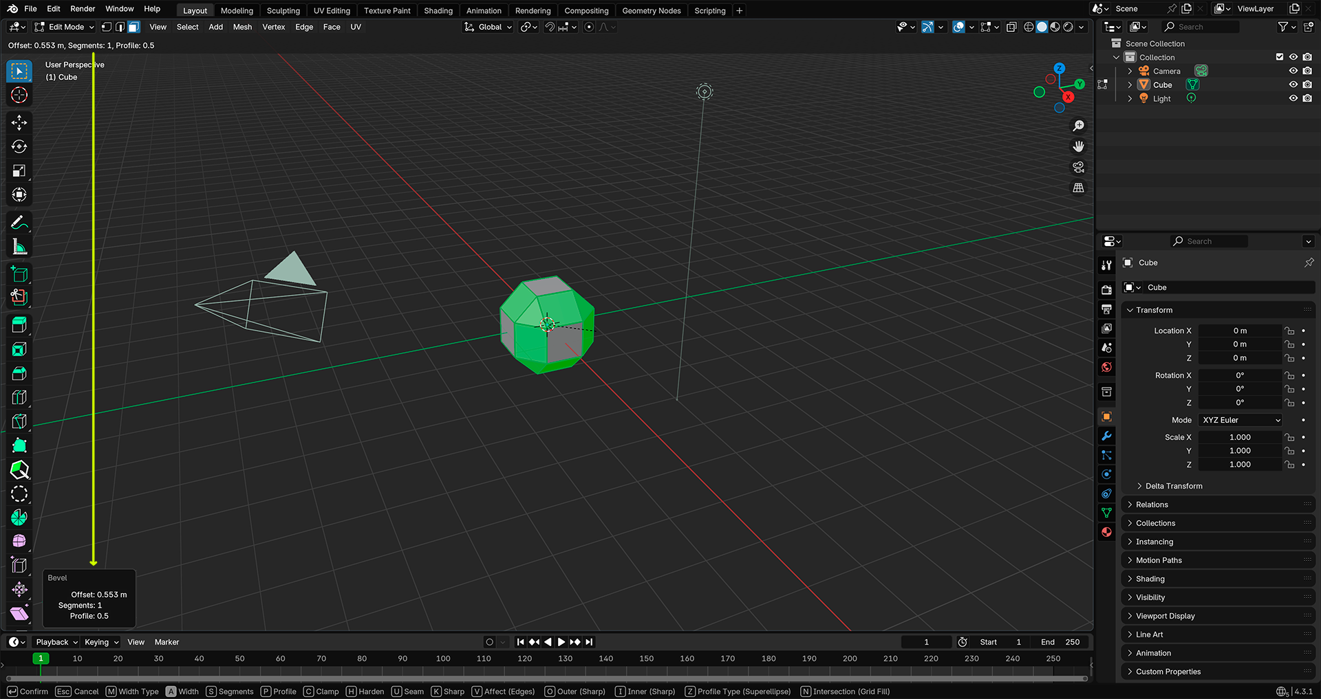Switch to orthographic grid view icon
Image resolution: width=1321 pixels, height=699 pixels.
[x=1078, y=188]
